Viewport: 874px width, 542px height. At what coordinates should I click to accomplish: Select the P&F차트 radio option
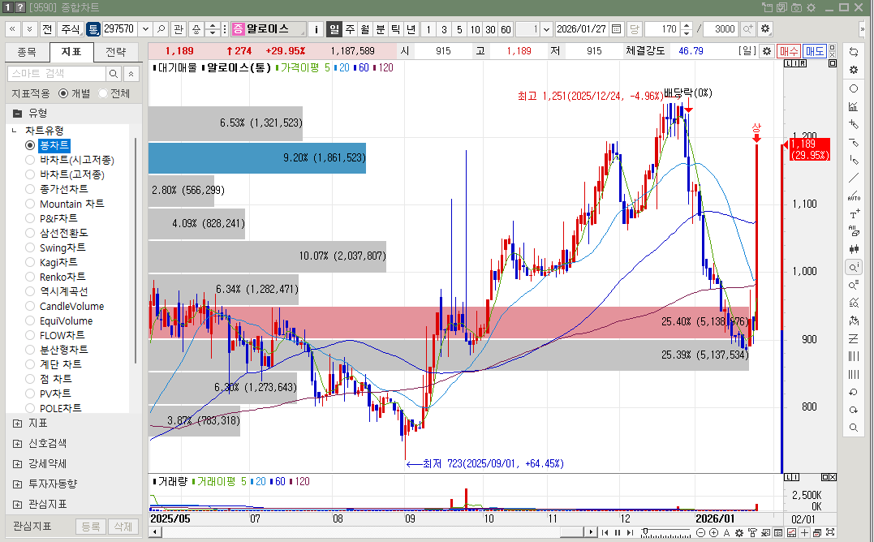[30, 218]
